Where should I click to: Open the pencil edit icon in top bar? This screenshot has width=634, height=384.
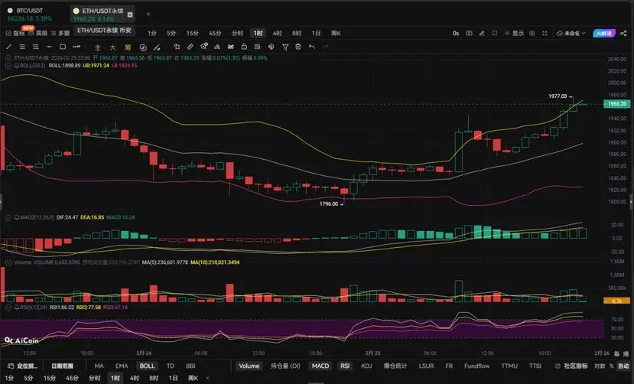point(482,33)
